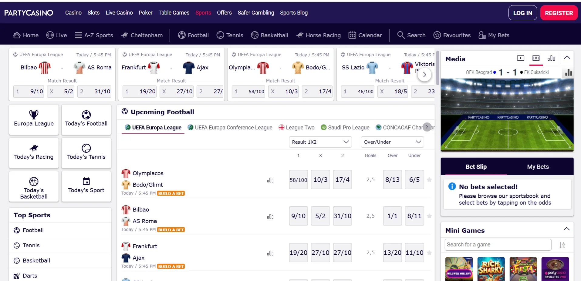Open stats for Bilbao vs AS Roma
This screenshot has height=281, width=581.
click(x=270, y=216)
